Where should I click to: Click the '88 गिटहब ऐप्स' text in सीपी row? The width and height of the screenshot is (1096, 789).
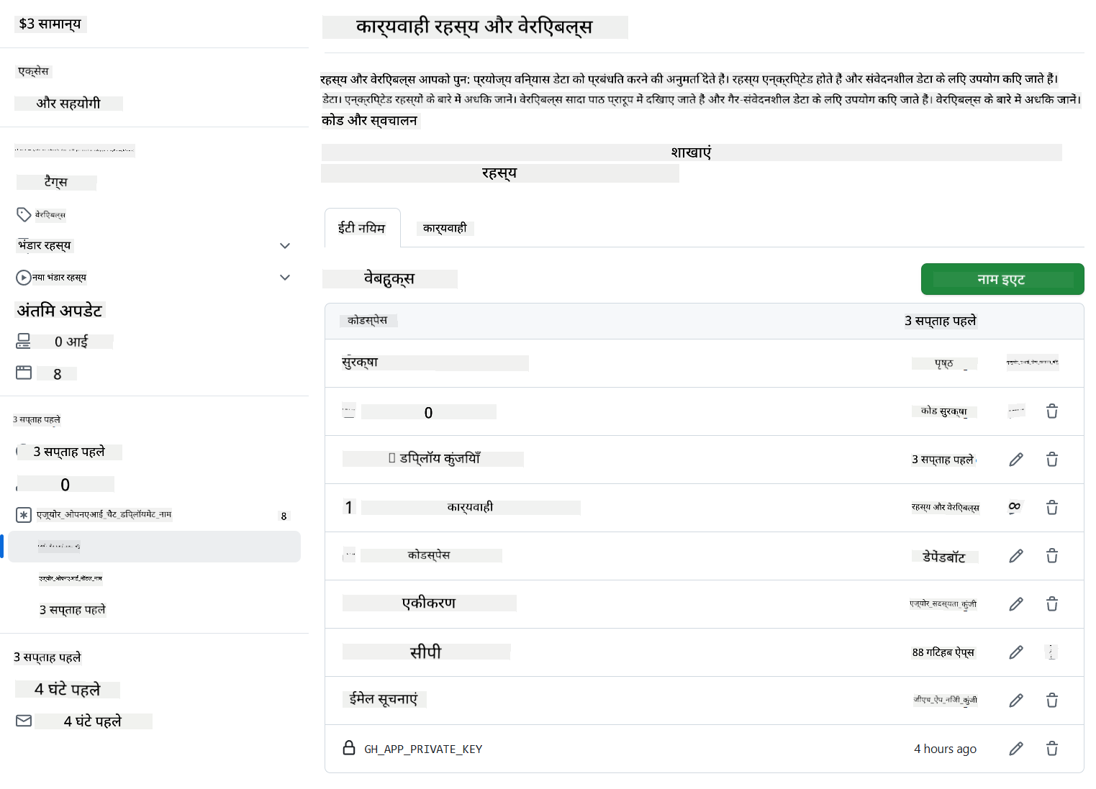[943, 652]
